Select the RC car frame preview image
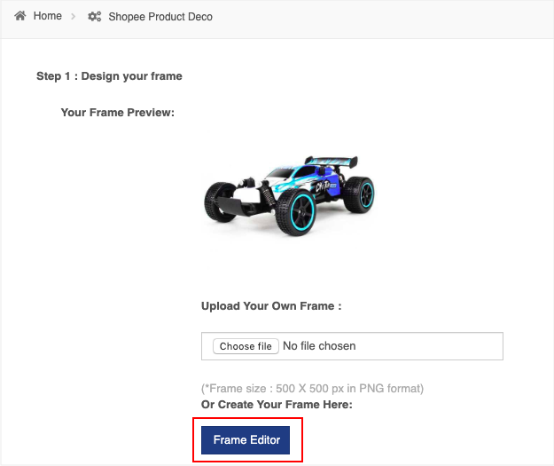 click(x=290, y=195)
